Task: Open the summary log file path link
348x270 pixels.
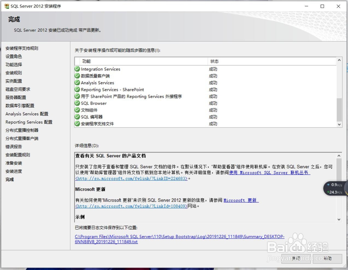Action: tap(180, 239)
